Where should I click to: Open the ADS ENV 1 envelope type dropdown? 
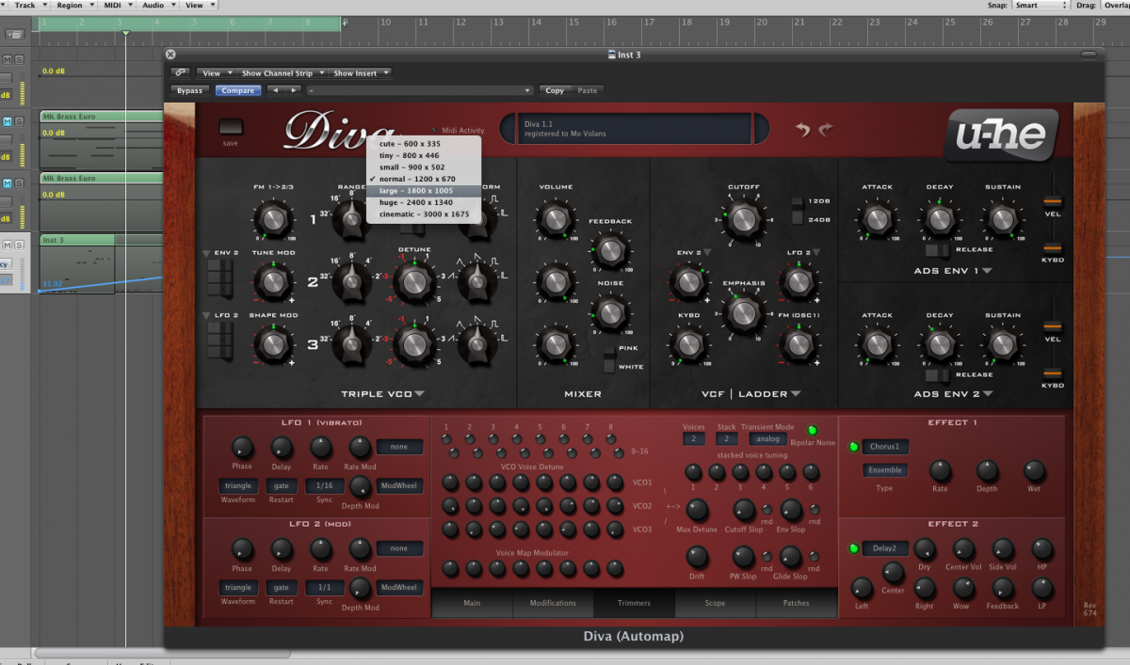coord(988,272)
